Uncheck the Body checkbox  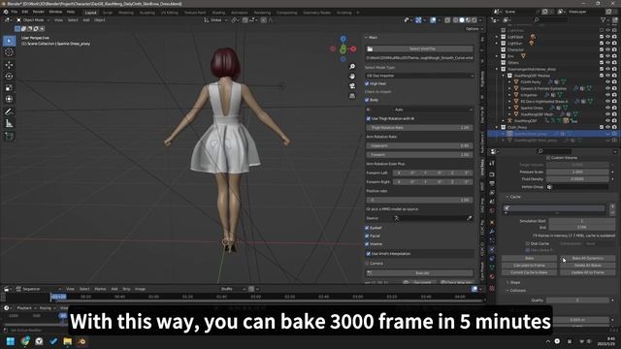tap(367, 100)
